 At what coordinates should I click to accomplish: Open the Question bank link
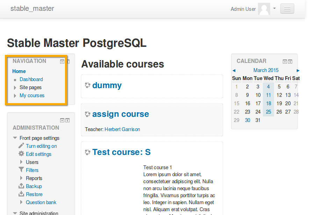pos(41,202)
